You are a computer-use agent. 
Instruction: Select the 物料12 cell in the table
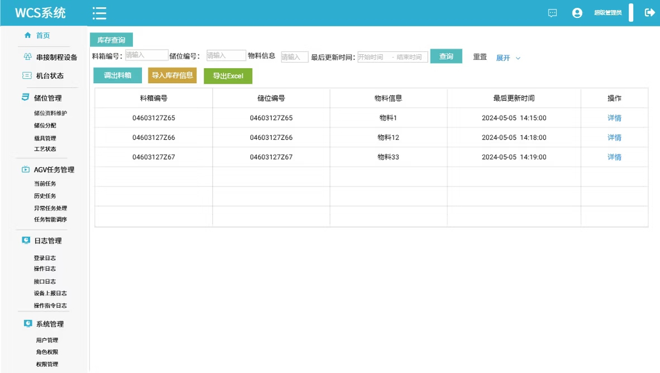tap(388, 137)
